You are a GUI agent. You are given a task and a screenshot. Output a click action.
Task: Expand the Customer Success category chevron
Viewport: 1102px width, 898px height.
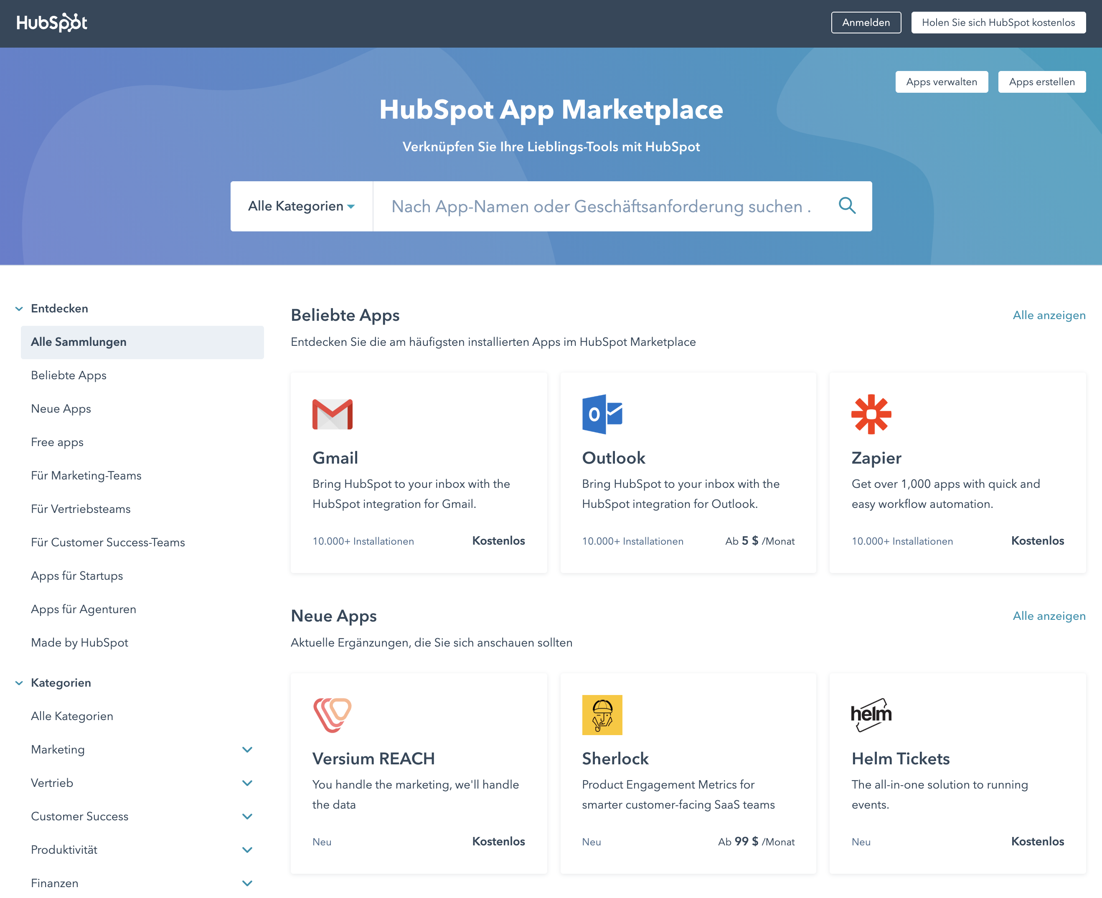247,817
